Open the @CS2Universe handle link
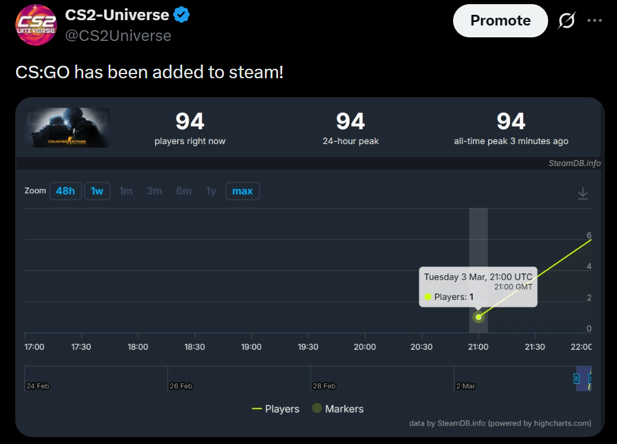Viewport: 617px width, 444px height. tap(118, 36)
